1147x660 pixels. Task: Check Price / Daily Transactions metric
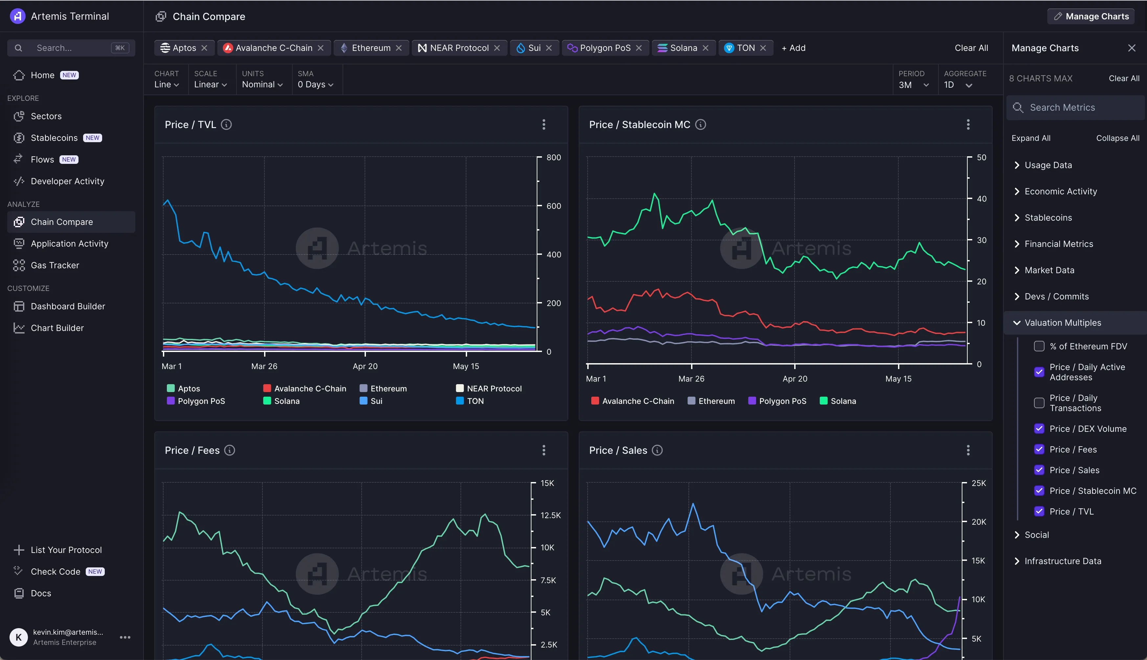click(1039, 403)
